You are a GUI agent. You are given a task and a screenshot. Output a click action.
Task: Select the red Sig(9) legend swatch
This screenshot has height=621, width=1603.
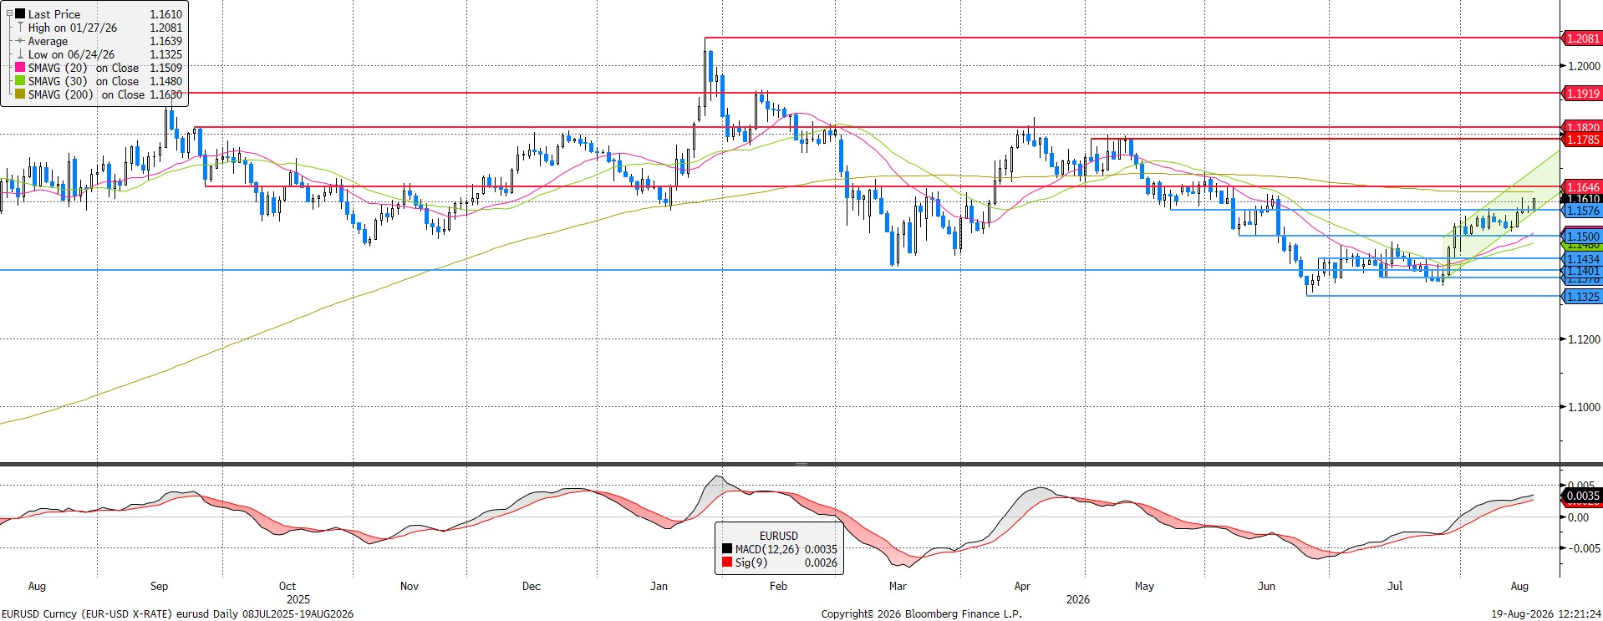tap(727, 562)
